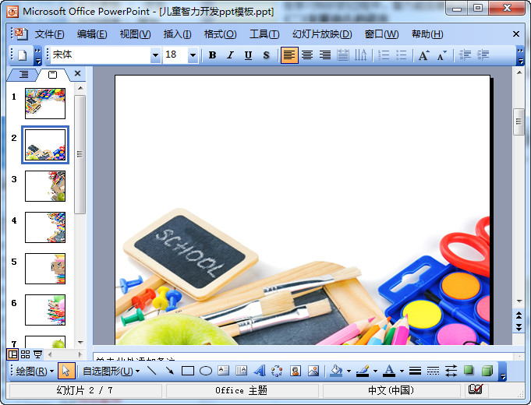Viewport: 531px width, 405px height.
Task: Open 帮助(H) menu
Action: tap(427, 34)
